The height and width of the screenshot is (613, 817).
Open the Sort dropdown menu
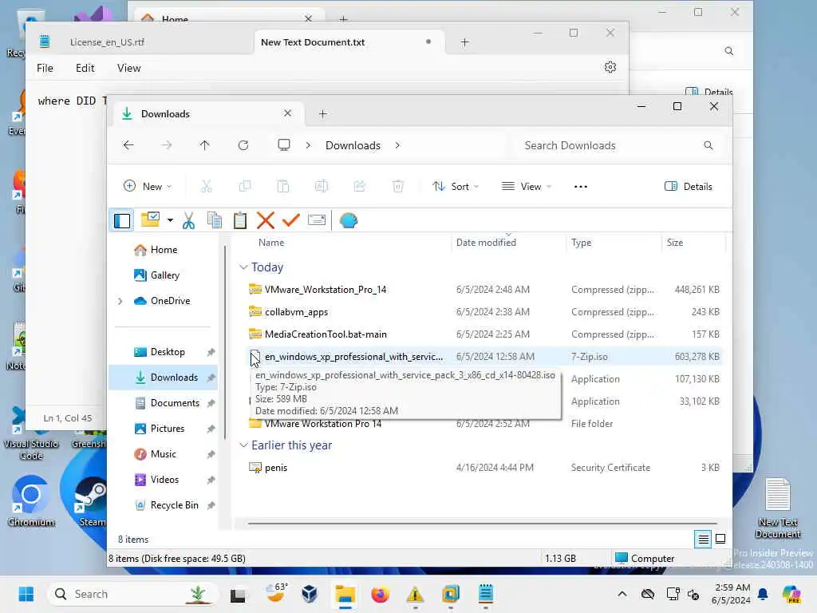point(456,186)
